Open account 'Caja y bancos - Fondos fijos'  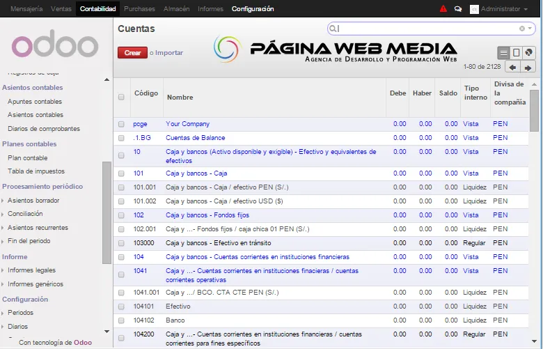point(207,215)
